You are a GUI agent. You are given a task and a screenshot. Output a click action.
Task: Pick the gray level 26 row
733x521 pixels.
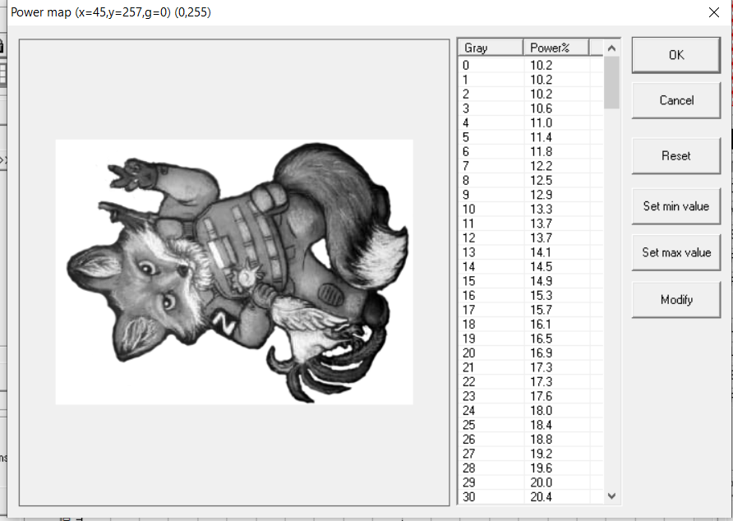click(x=531, y=440)
